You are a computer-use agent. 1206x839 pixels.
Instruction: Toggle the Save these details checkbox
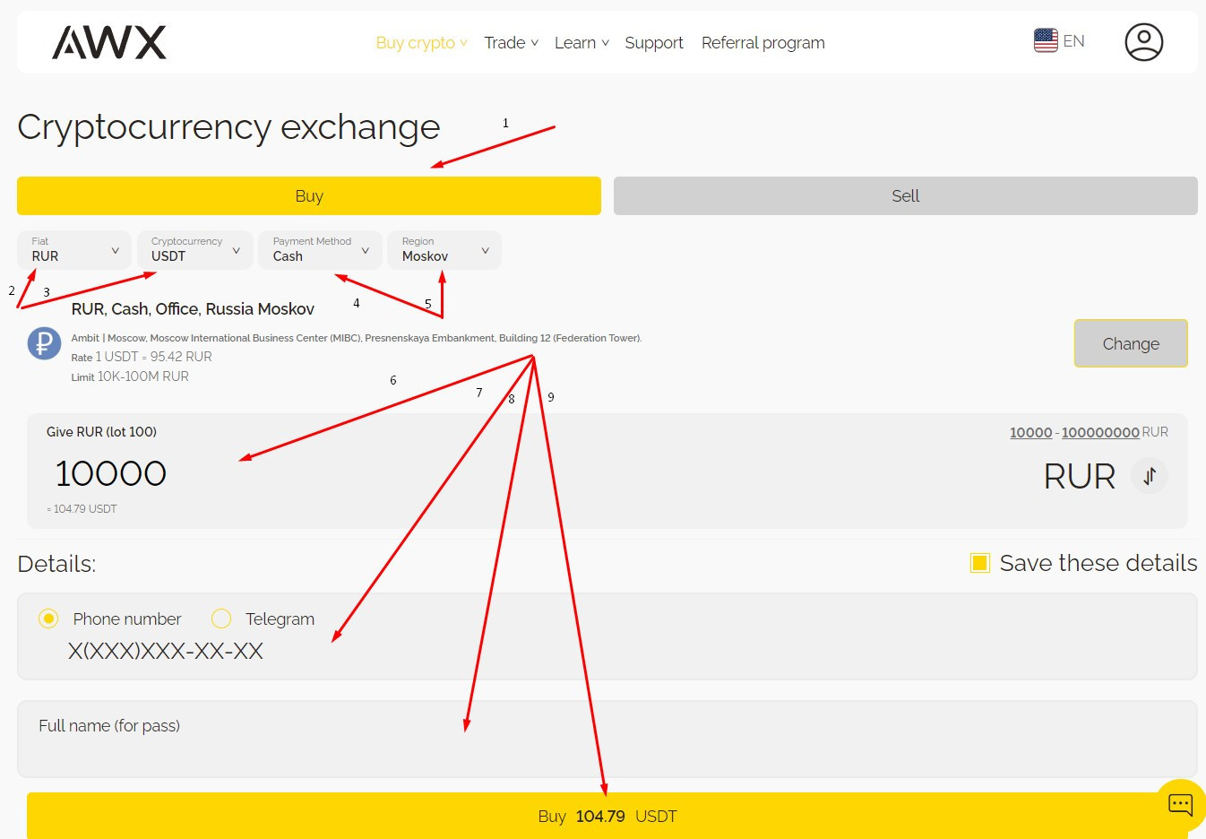[980, 563]
